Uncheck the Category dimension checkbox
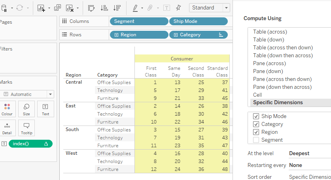This screenshot has height=180, width=331. click(x=256, y=124)
